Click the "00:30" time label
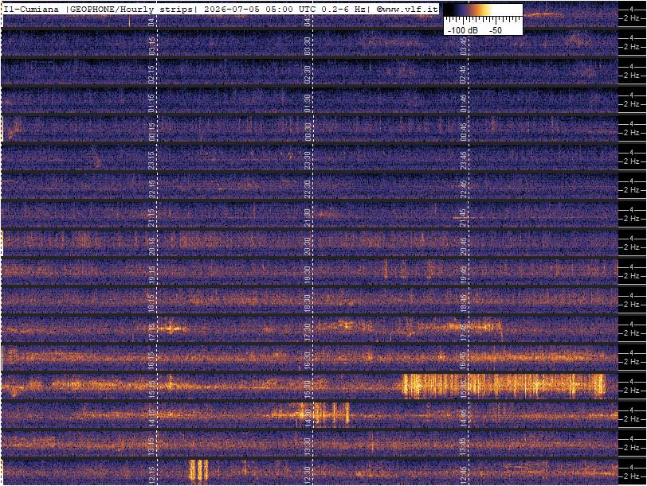 tap(307, 131)
